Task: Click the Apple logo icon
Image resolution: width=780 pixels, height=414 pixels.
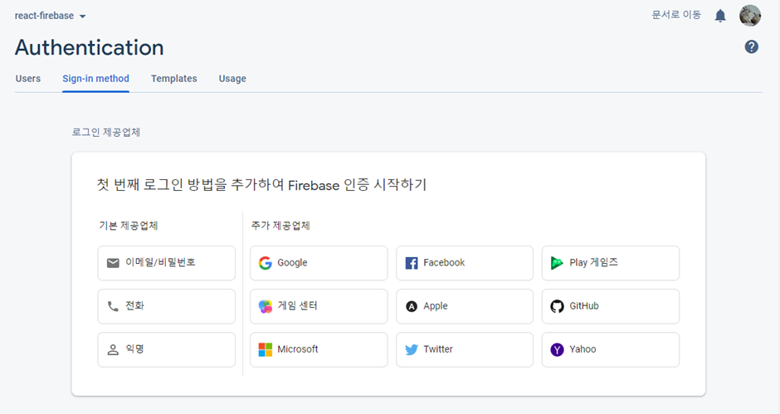Action: coord(412,306)
